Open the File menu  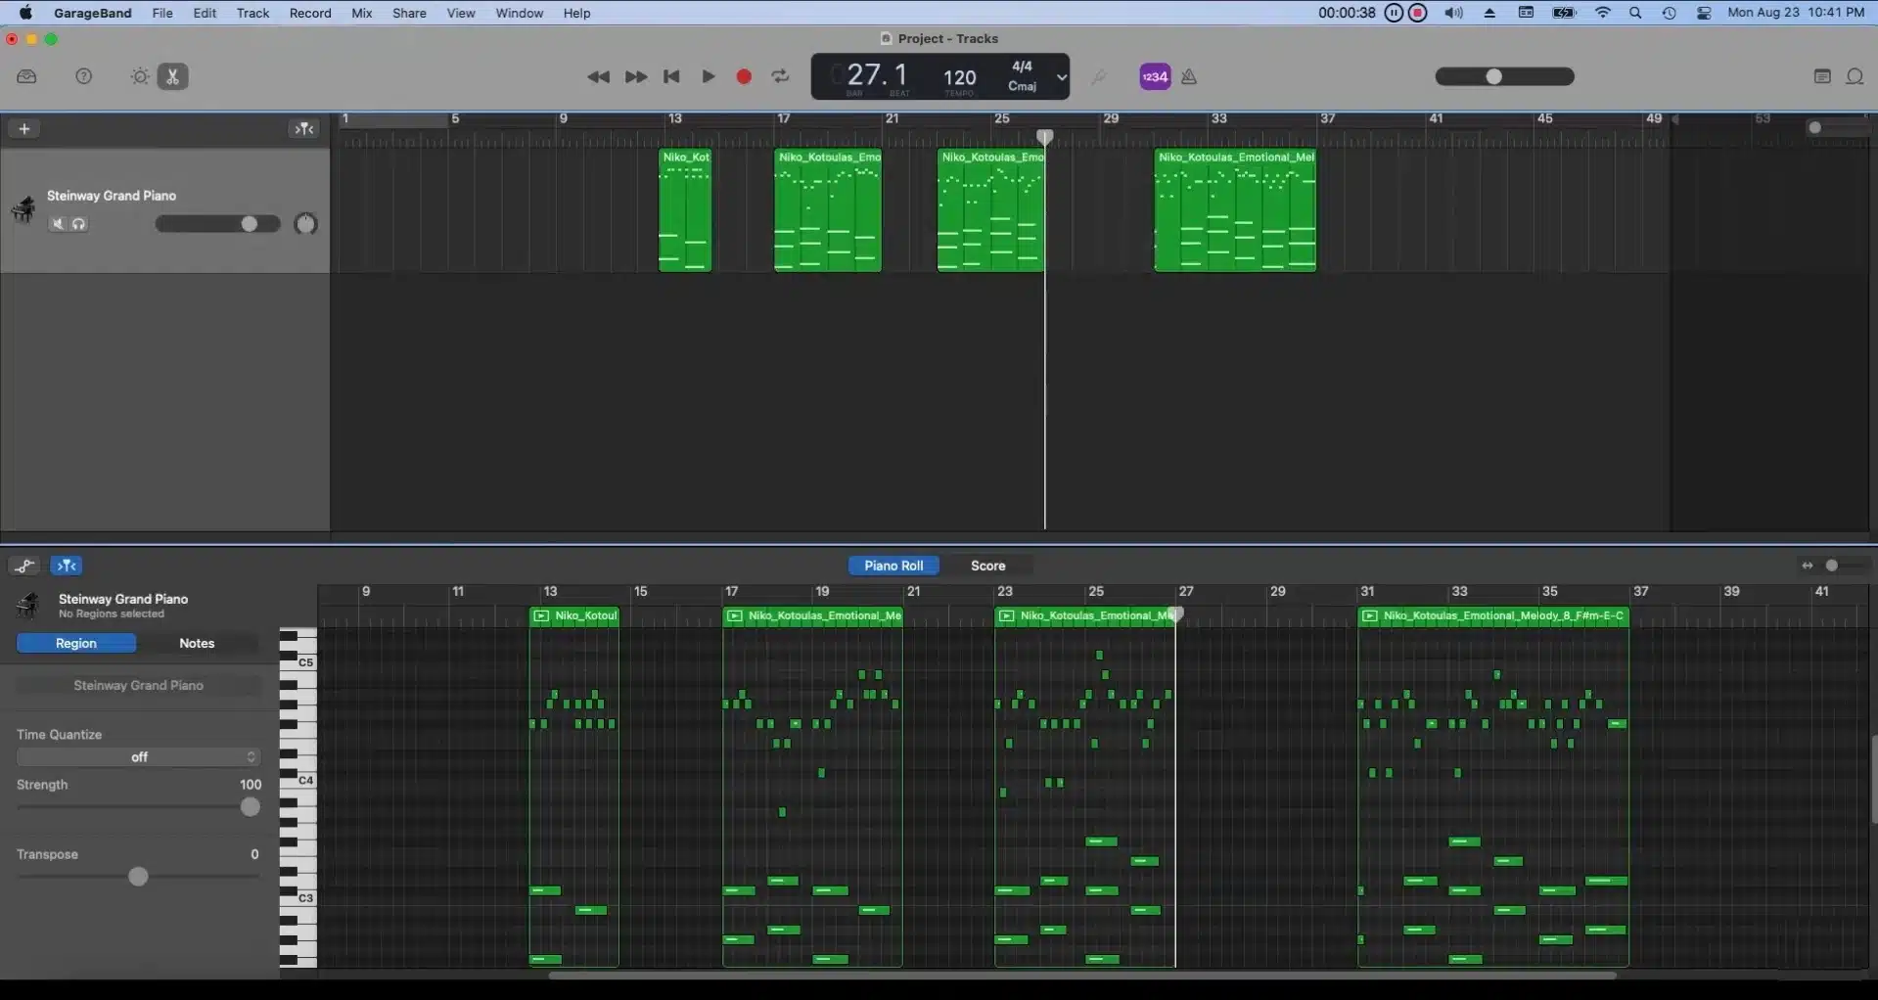[162, 13]
